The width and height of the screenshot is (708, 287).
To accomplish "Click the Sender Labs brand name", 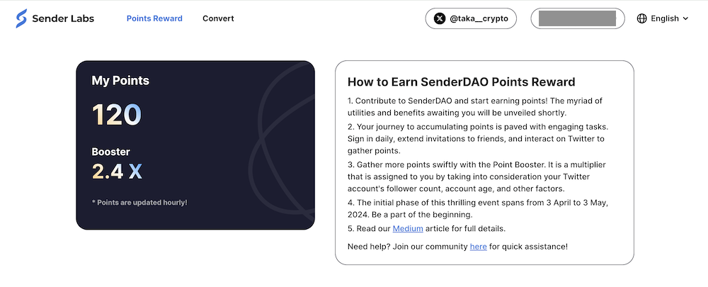I will [63, 18].
